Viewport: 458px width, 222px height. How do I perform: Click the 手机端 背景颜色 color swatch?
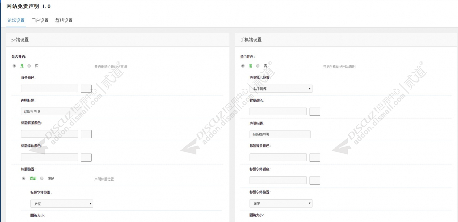pyautogui.click(x=315, y=112)
